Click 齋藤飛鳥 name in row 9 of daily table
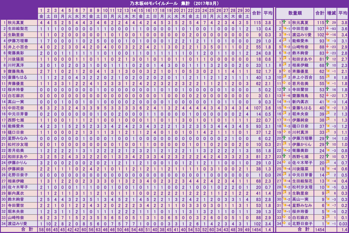 pos(16,71)
